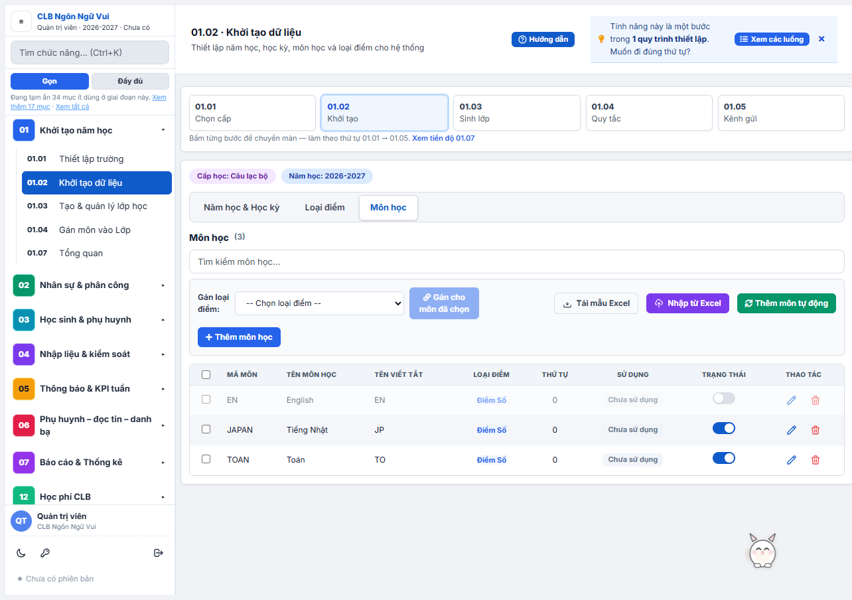Click Thêm môn tự động button
Viewport: 852px width, 600px height.
(786, 303)
